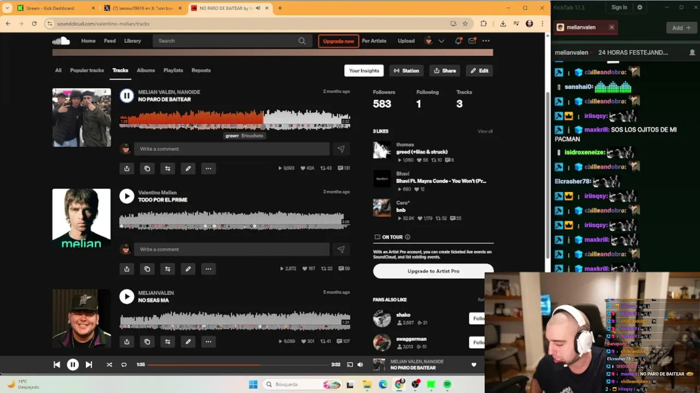Open the cast icon in player bar
The height and width of the screenshot is (393, 700).
click(350, 365)
